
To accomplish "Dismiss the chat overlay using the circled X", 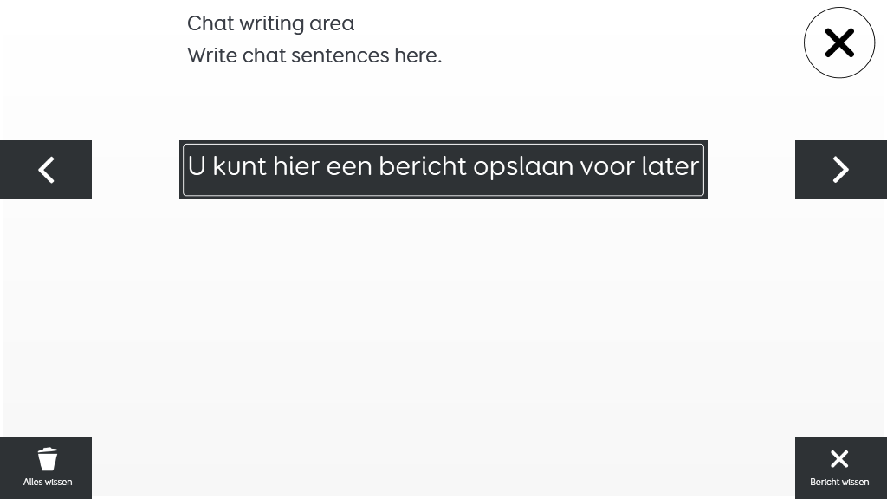I will coord(839,42).
